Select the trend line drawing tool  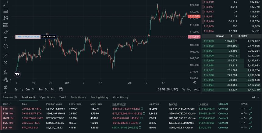coord(5,3)
